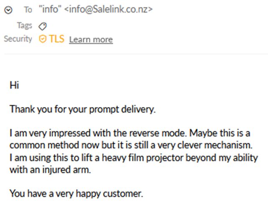Click the Security field label
268x209 pixels.
[18, 39]
